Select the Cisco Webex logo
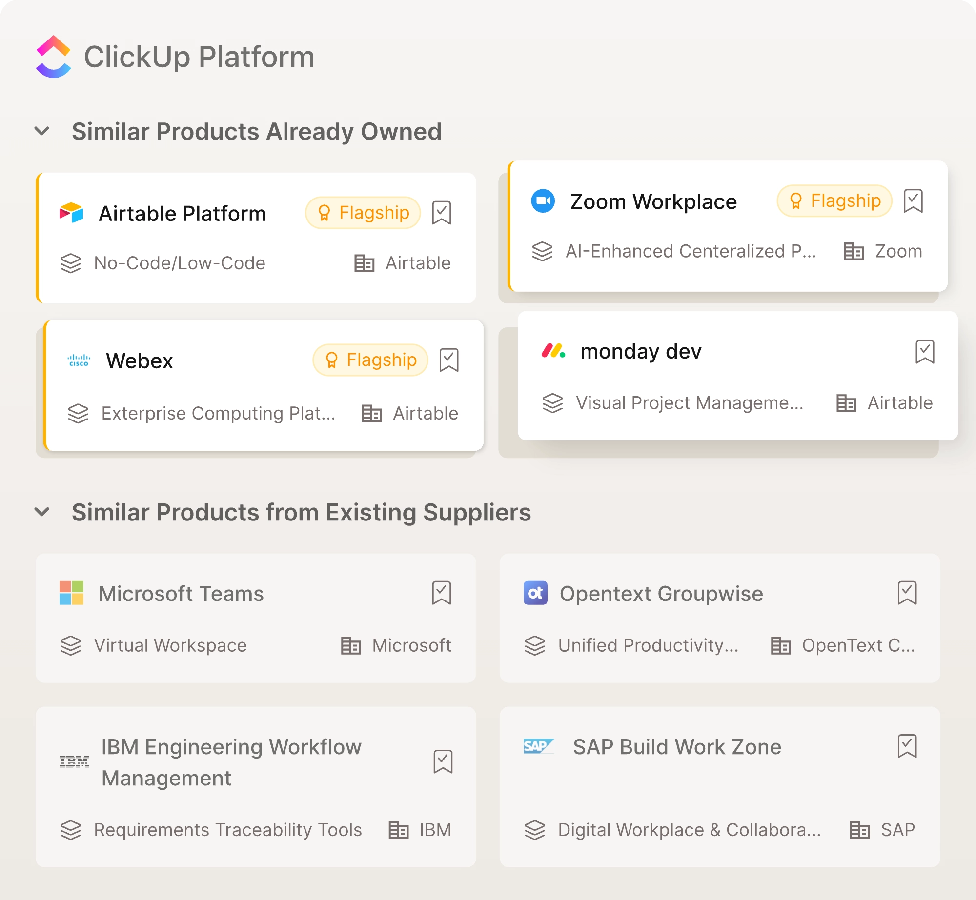Viewport: 976px width, 900px height. [x=79, y=360]
